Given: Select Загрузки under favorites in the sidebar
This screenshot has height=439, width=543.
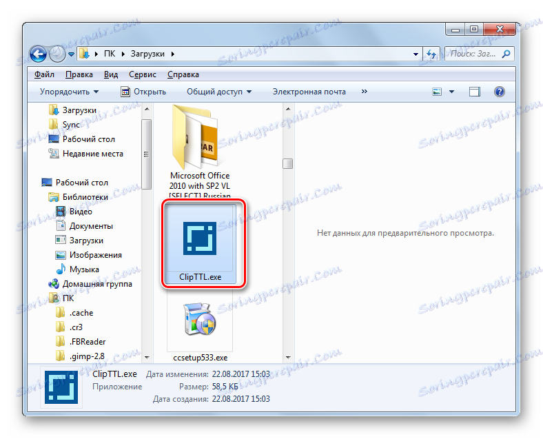Looking at the screenshot, I should click(x=79, y=110).
